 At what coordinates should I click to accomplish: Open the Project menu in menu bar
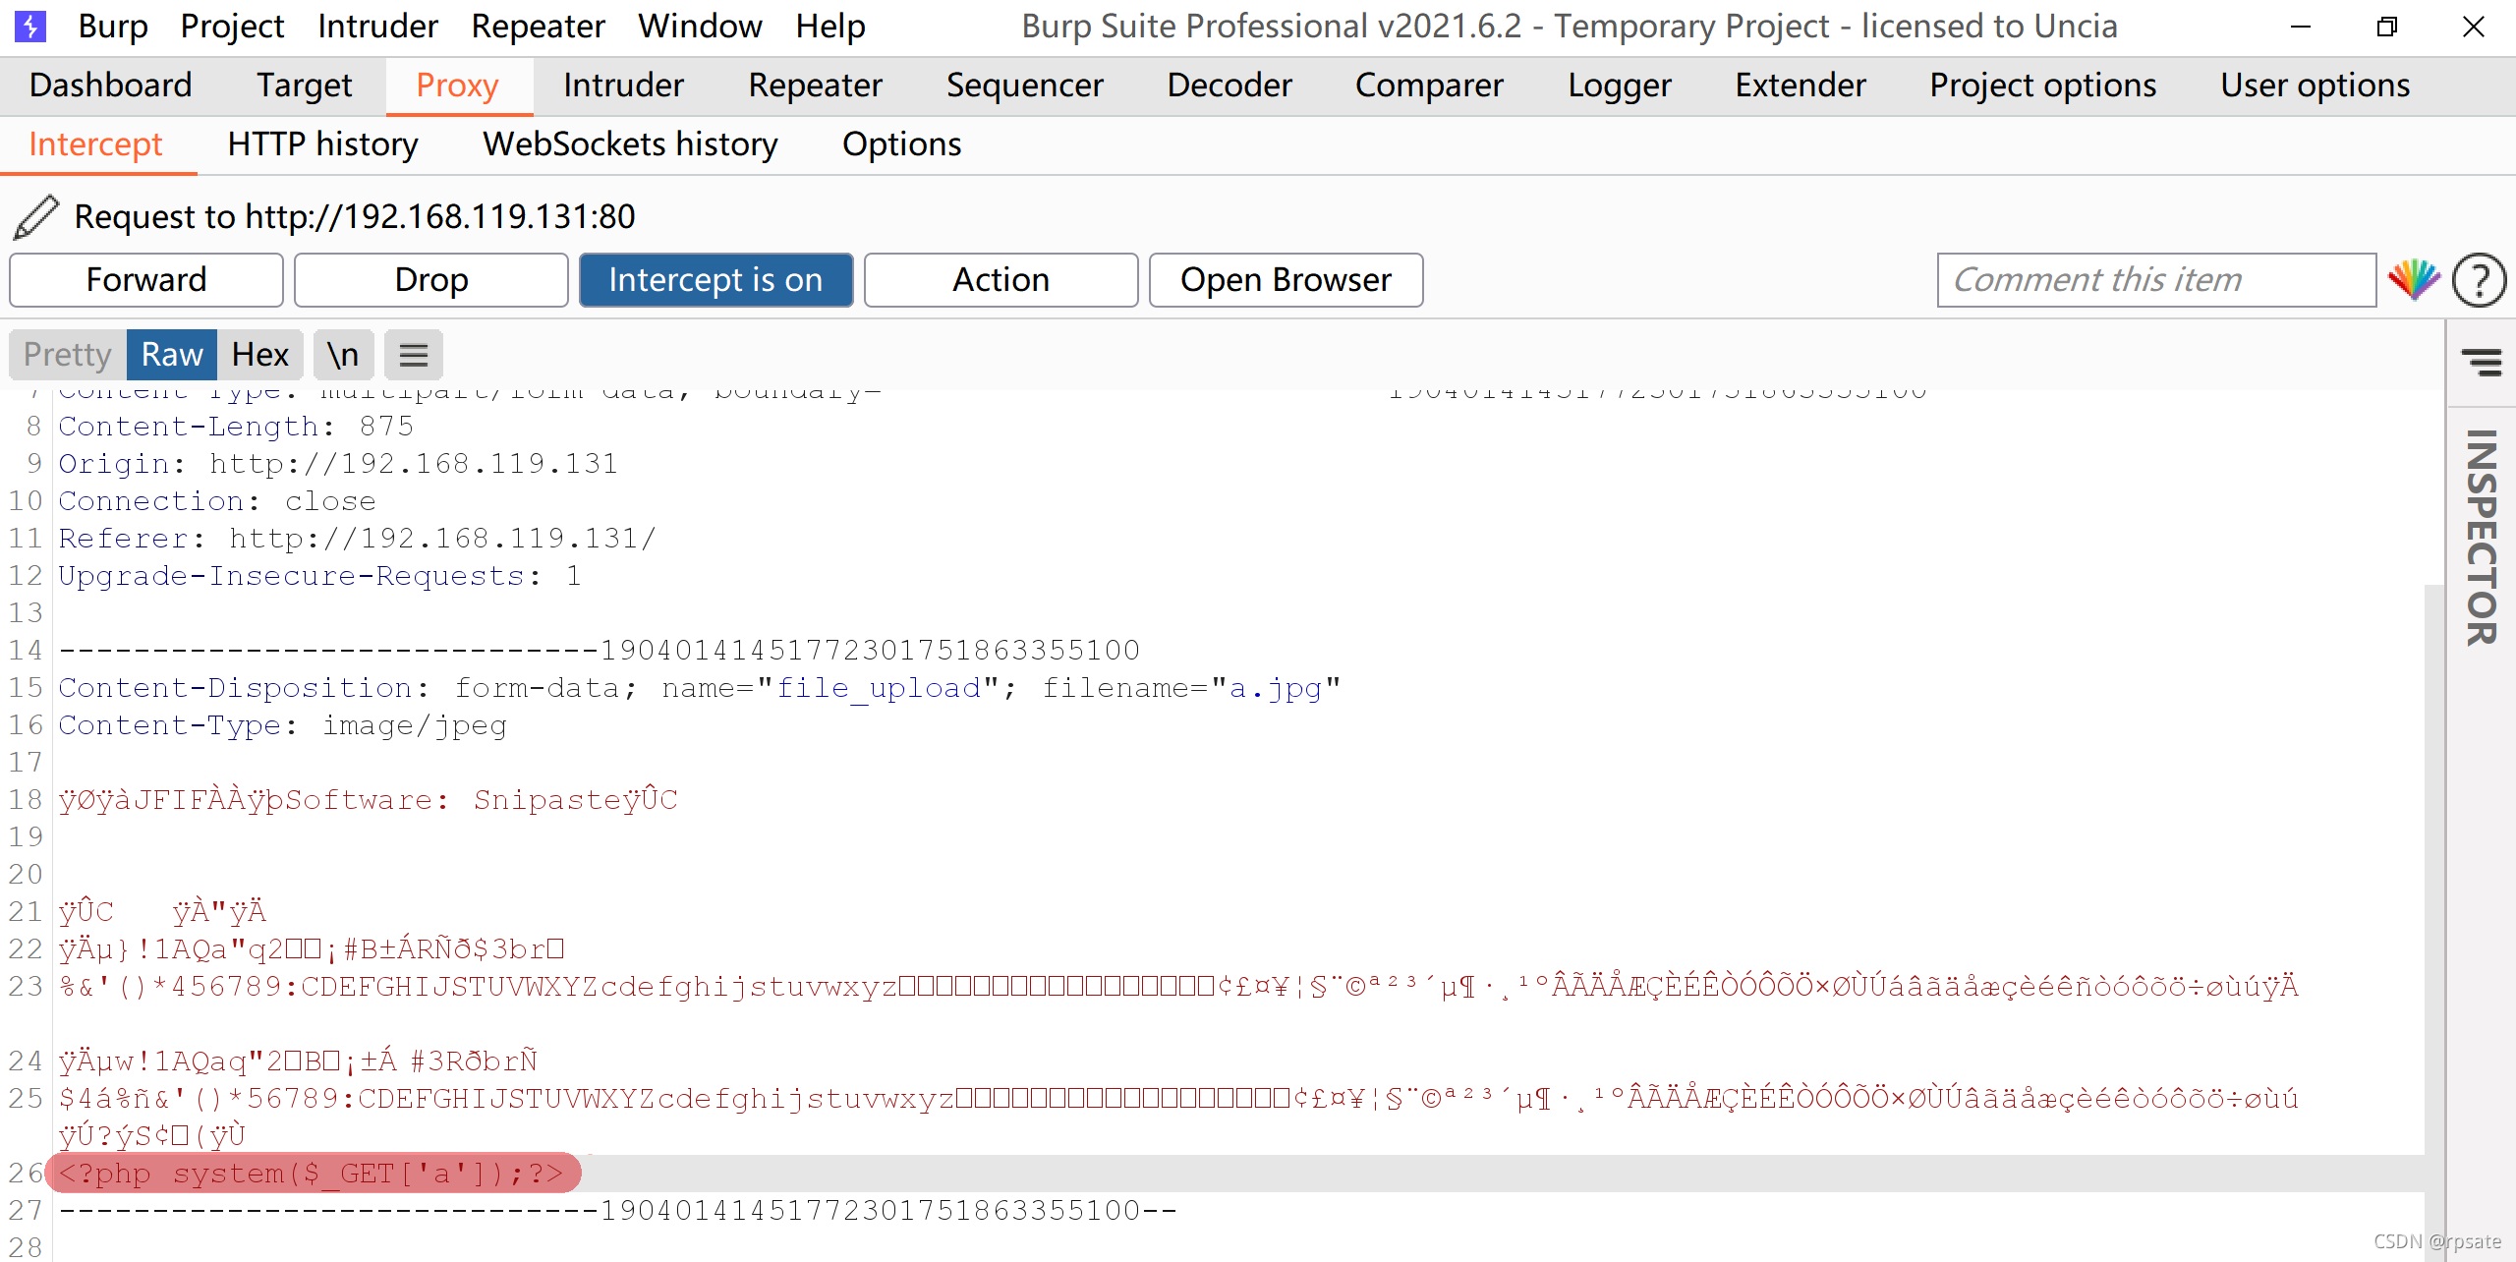pyautogui.click(x=232, y=26)
